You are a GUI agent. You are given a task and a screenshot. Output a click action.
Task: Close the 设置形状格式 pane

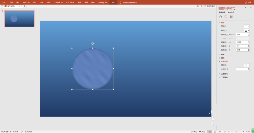(x=251, y=8)
